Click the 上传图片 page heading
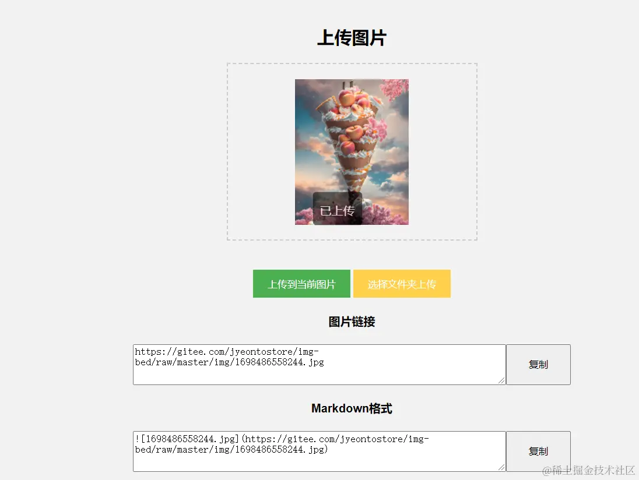This screenshot has height=480, width=639. [352, 38]
